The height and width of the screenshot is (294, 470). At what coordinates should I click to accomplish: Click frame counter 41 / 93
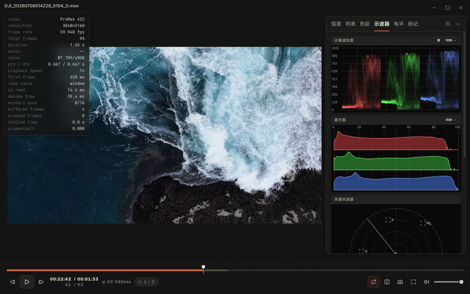(x=74, y=285)
